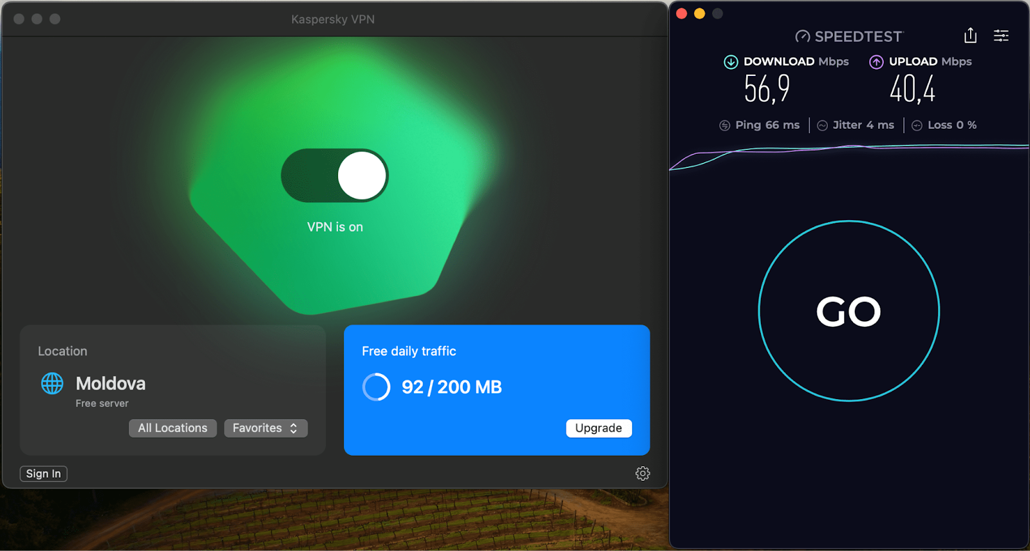Screen dimensions: 1030x551
Task: Click Sign In in Kaspersky VPN
Action: pos(44,474)
